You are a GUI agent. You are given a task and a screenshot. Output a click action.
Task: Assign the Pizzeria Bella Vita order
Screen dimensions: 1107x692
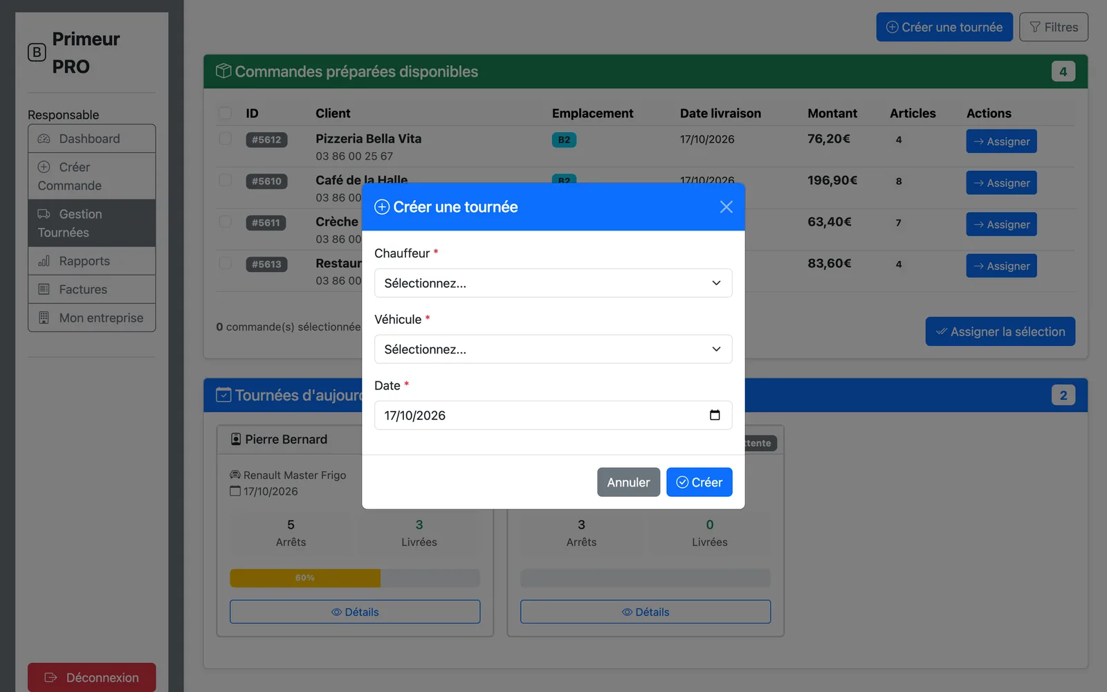pyautogui.click(x=1001, y=141)
